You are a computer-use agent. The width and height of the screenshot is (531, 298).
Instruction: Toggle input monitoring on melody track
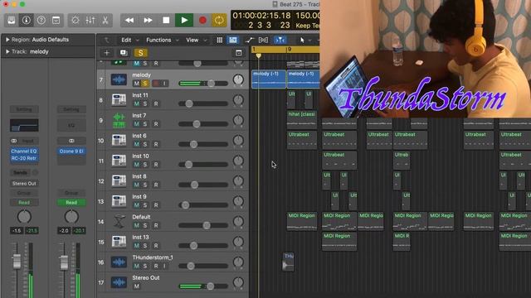click(164, 84)
